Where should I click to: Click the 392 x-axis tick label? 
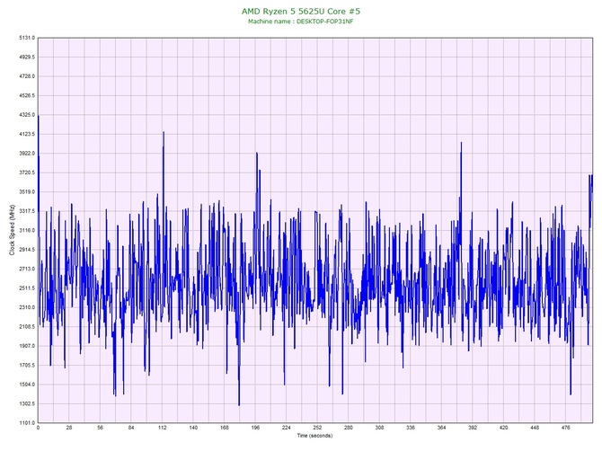tap(473, 428)
